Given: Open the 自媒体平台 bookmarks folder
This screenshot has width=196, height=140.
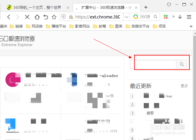Looking at the screenshot, I should pyautogui.click(x=137, y=26).
